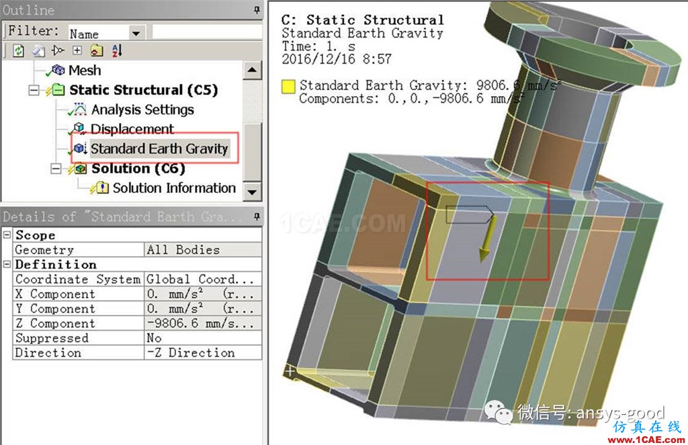Click the Static Structural folder icon
This screenshot has height=445, width=688.
[x=58, y=90]
